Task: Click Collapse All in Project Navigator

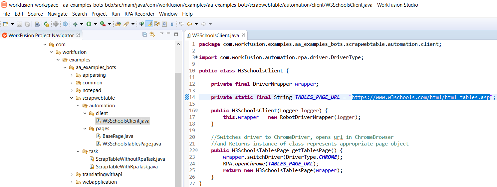Action: [x=144, y=34]
